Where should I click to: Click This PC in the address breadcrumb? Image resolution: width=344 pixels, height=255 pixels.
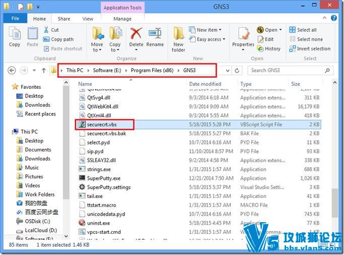(75, 70)
